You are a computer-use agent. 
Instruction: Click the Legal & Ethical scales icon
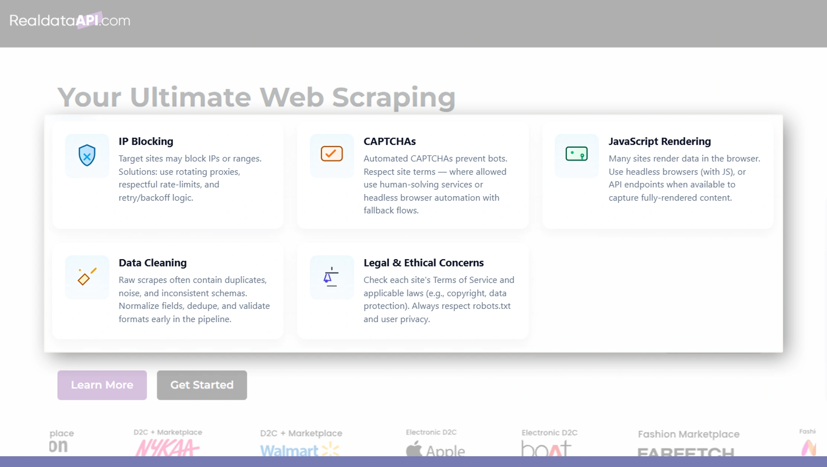(x=331, y=277)
